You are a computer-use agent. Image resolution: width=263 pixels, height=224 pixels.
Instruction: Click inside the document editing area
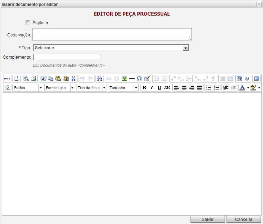pos(131,154)
